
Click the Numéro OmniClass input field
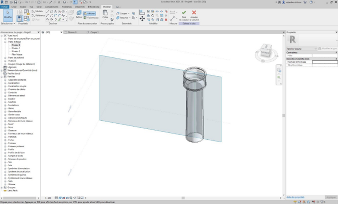(x=324, y=62)
